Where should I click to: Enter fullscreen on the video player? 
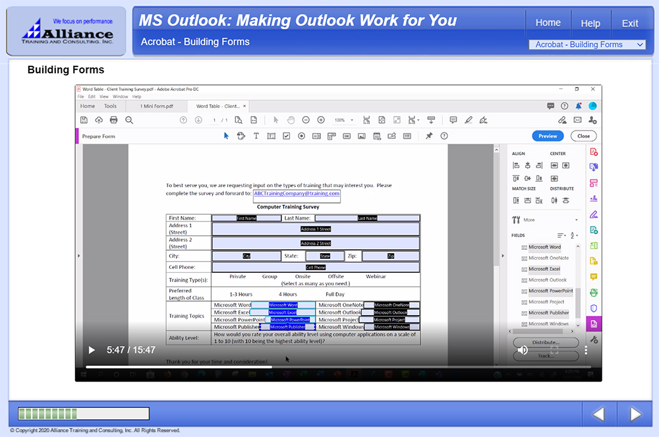(x=555, y=350)
